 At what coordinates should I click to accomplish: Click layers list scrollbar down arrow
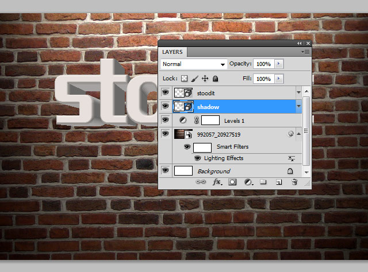tap(306, 172)
